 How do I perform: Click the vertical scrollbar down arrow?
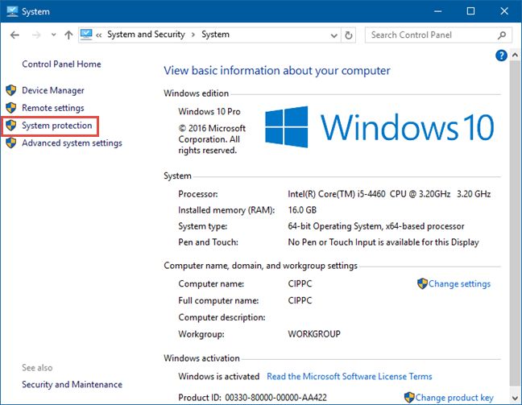pos(516,398)
